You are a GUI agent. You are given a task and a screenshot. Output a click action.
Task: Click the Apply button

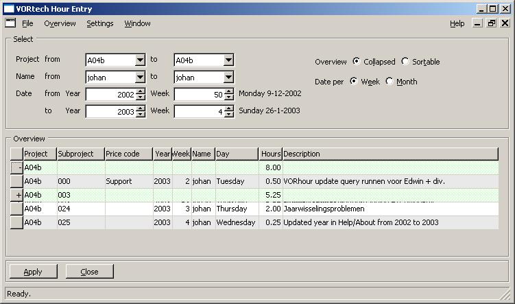[x=33, y=272]
